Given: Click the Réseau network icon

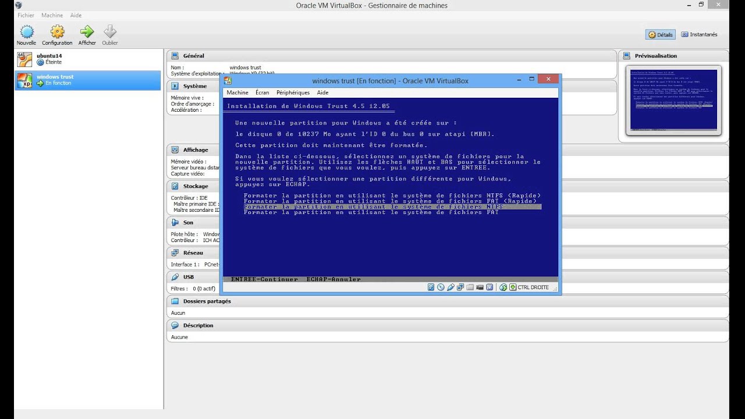Looking at the screenshot, I should pos(175,253).
